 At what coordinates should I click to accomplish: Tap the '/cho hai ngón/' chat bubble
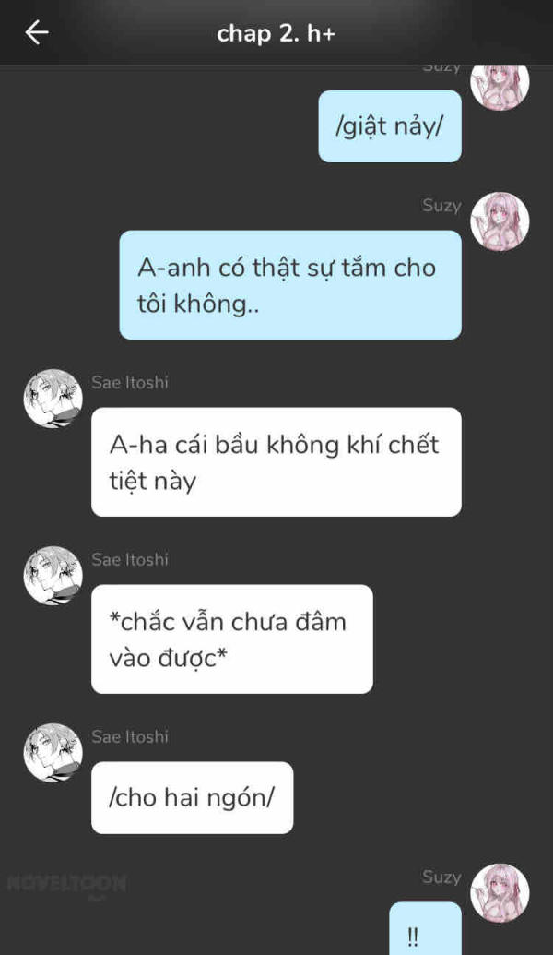coord(193,798)
